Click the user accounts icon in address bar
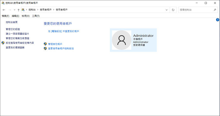220x116 pixels. coord(23,10)
